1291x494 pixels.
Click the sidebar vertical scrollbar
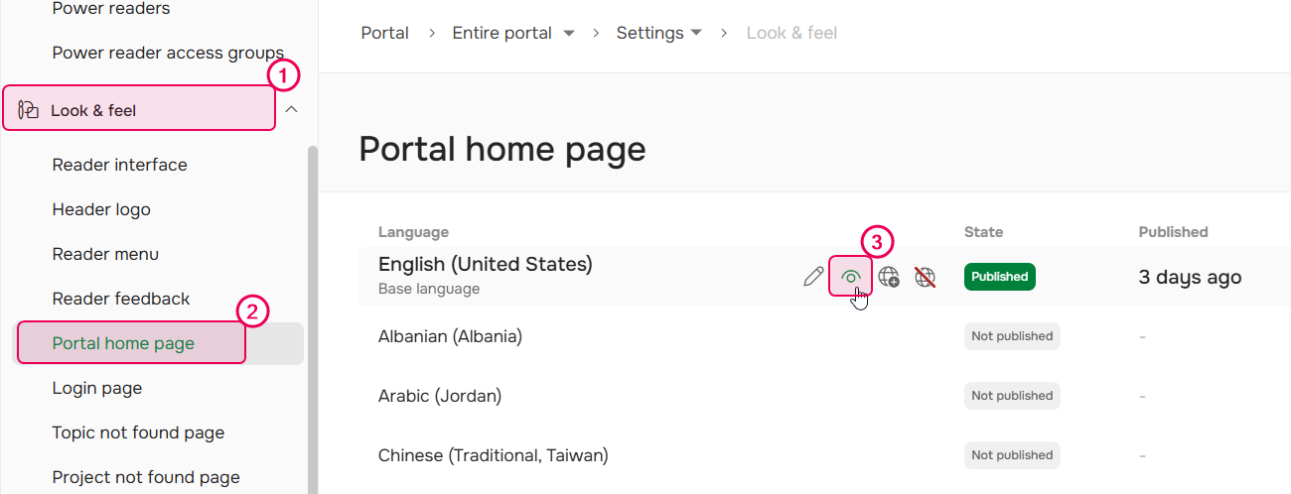click(x=312, y=317)
